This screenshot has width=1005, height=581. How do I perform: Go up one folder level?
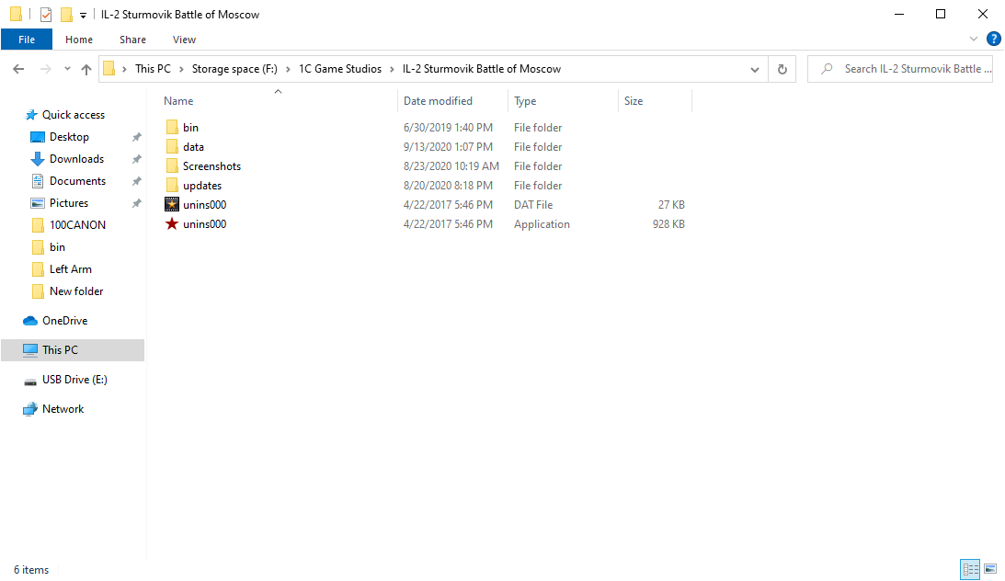[x=86, y=69]
